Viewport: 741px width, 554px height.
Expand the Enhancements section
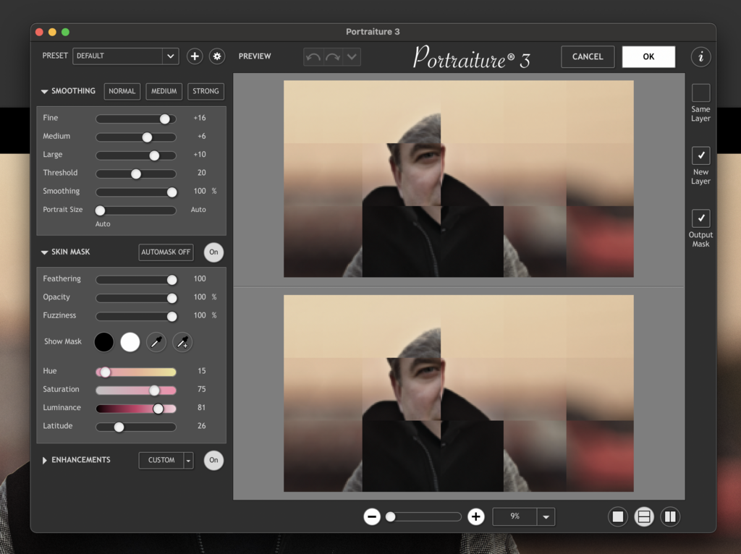(44, 460)
